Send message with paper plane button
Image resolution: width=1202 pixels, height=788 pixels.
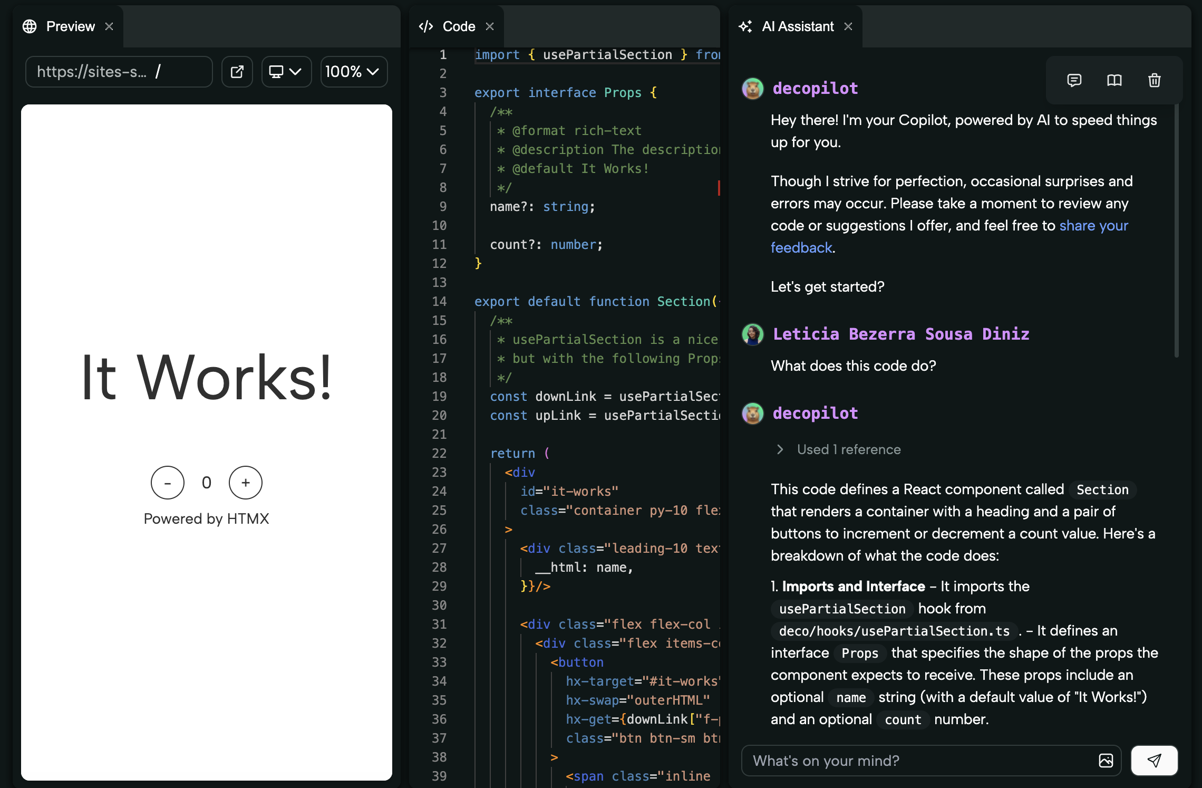point(1154,760)
